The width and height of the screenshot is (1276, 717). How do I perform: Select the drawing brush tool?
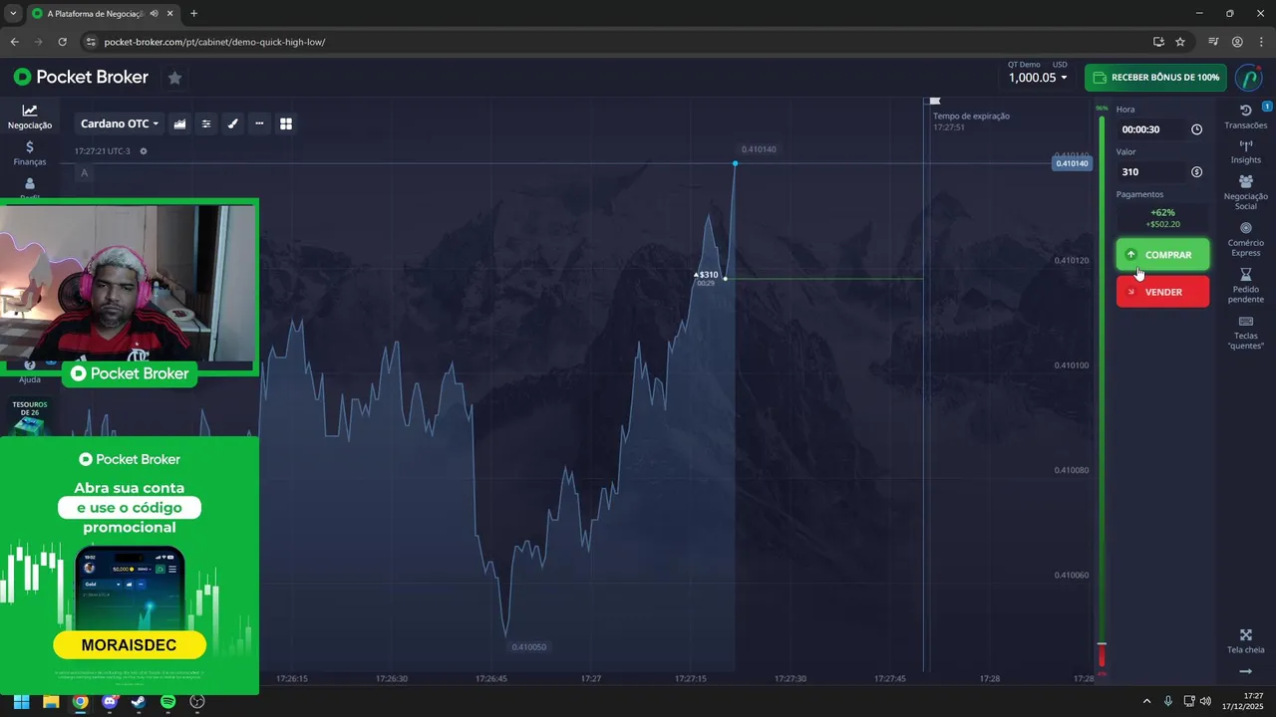tap(233, 123)
